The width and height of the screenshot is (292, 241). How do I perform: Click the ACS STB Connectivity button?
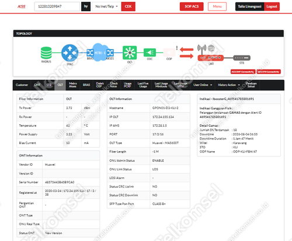[269, 72]
